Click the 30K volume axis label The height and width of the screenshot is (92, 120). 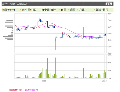pyautogui.click(x=110, y=70)
